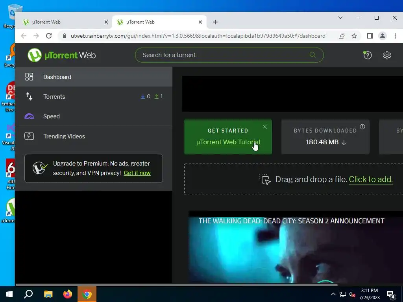Reload the page in Chrome
The image size is (403, 302).
coord(48,36)
